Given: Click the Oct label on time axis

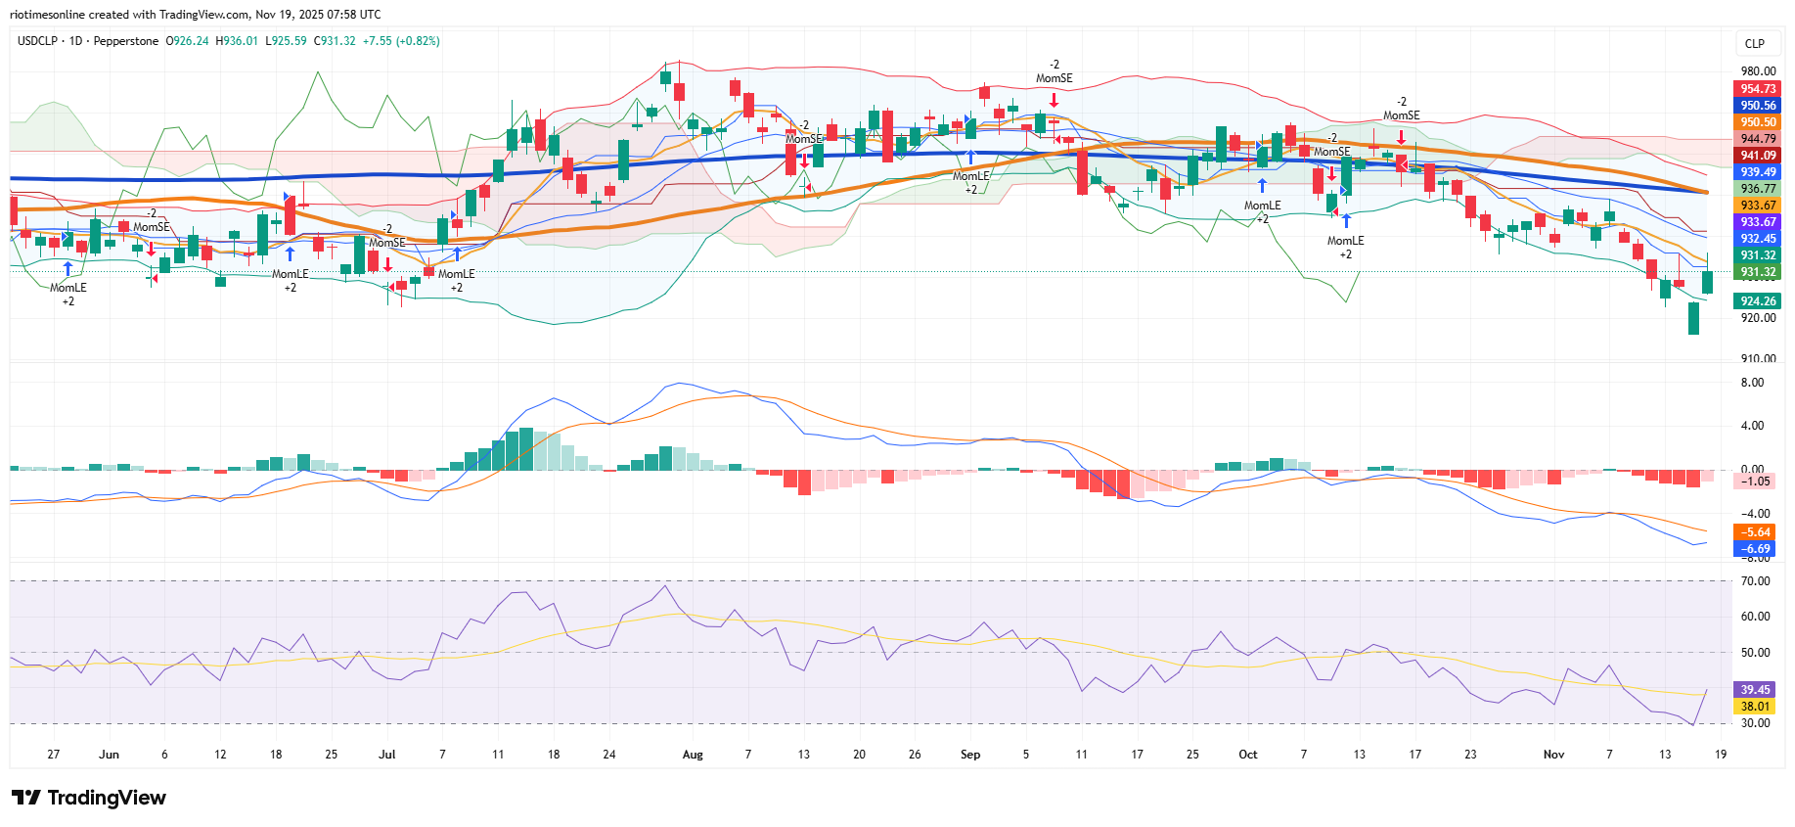Looking at the screenshot, I should pos(1248,755).
